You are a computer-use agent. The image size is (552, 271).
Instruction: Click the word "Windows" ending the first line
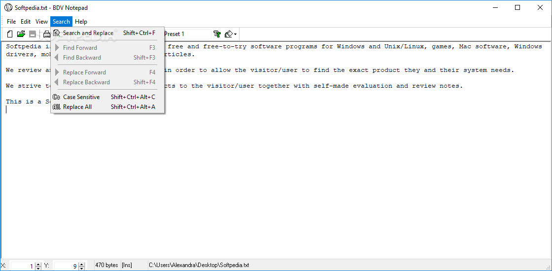(528, 46)
